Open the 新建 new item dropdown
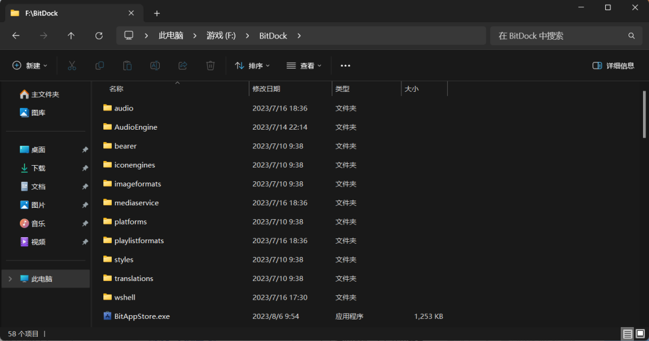The height and width of the screenshot is (341, 649). [30, 65]
